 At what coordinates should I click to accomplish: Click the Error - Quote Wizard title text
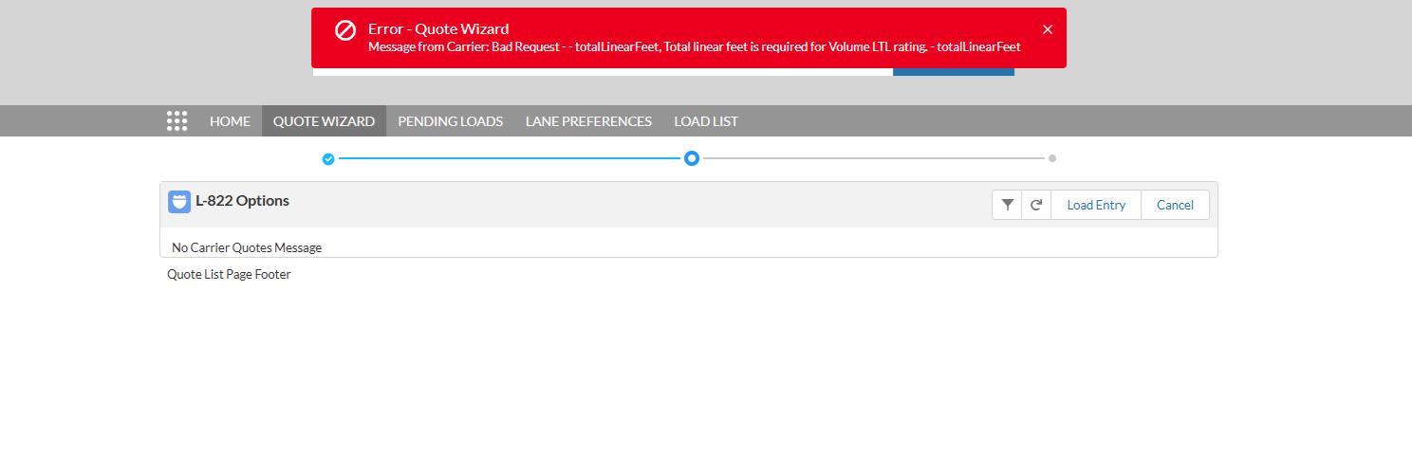coord(438,28)
